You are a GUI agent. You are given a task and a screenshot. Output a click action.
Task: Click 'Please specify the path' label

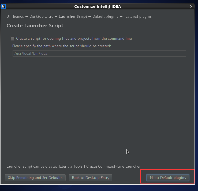coord(62,46)
